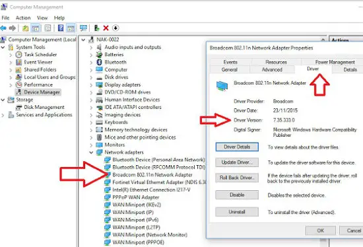Open the View menu
The width and height of the screenshot is (363, 247).
coord(42,18)
